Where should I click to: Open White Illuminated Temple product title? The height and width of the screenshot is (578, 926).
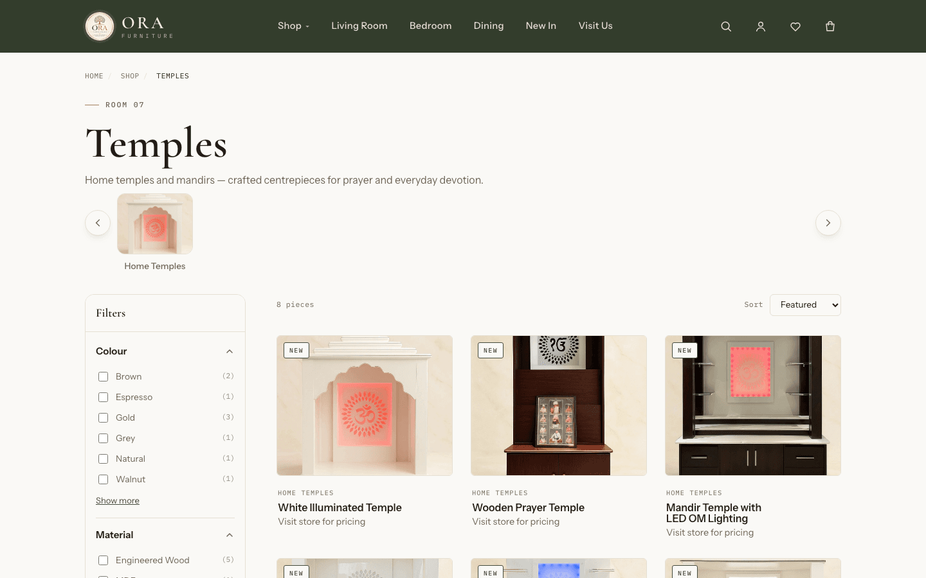click(x=340, y=507)
